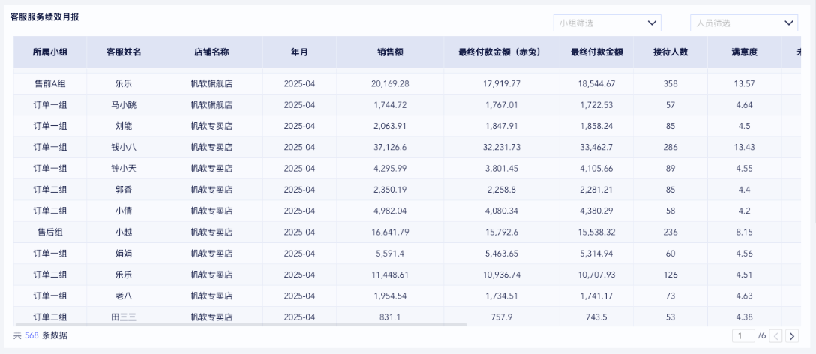Image resolution: width=816 pixels, height=354 pixels.
Task: Focus the page number input box
Action: (x=742, y=336)
